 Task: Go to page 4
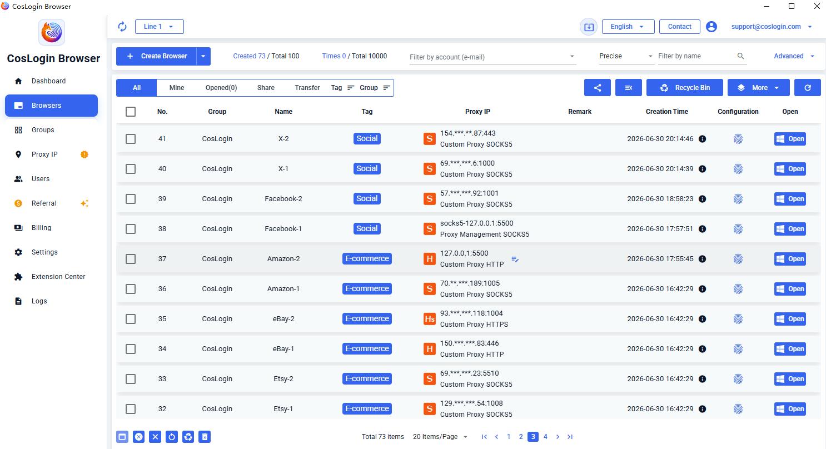pos(545,437)
